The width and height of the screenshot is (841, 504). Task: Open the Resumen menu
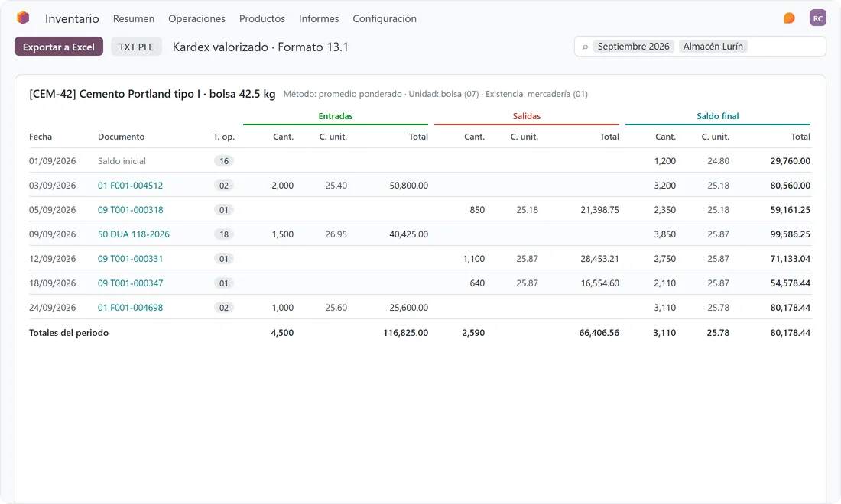(134, 19)
